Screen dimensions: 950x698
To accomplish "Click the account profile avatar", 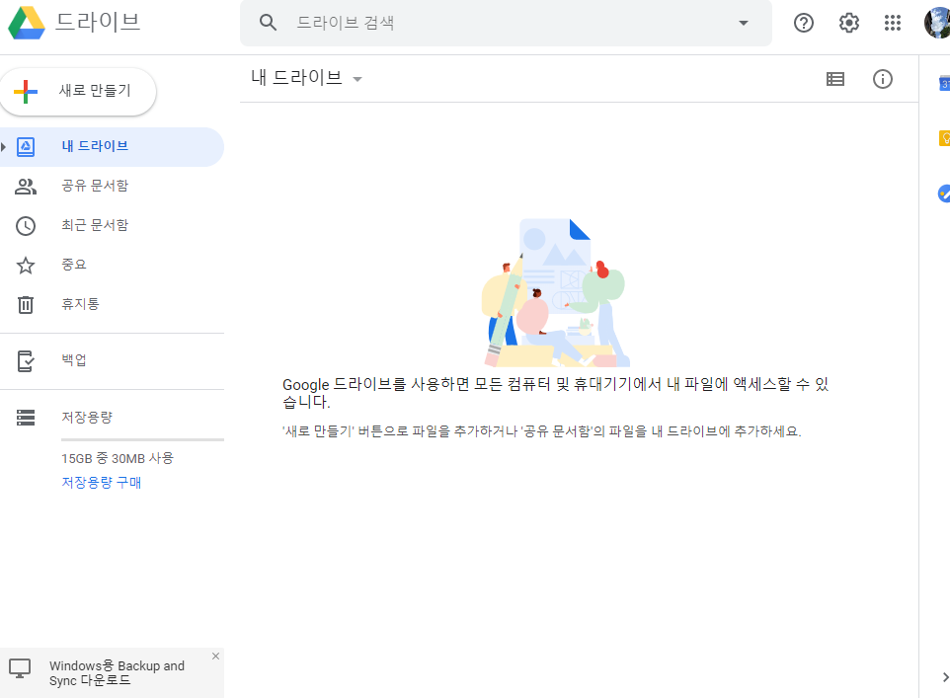I will [937, 23].
